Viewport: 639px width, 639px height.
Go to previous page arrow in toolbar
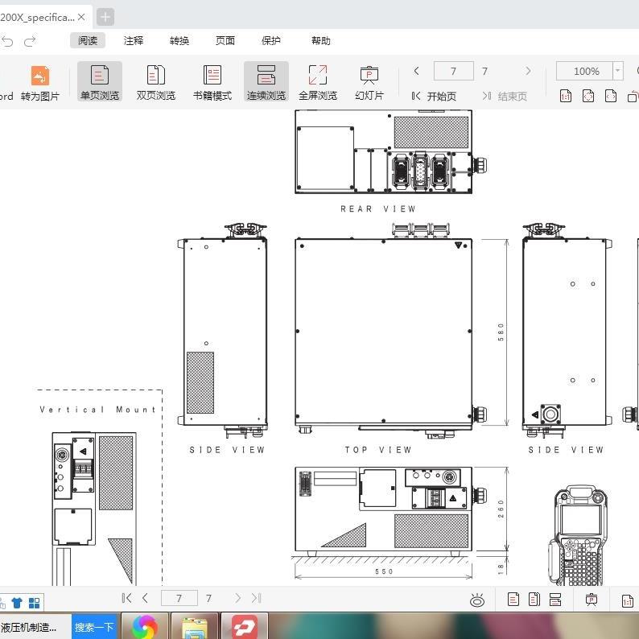(416, 71)
